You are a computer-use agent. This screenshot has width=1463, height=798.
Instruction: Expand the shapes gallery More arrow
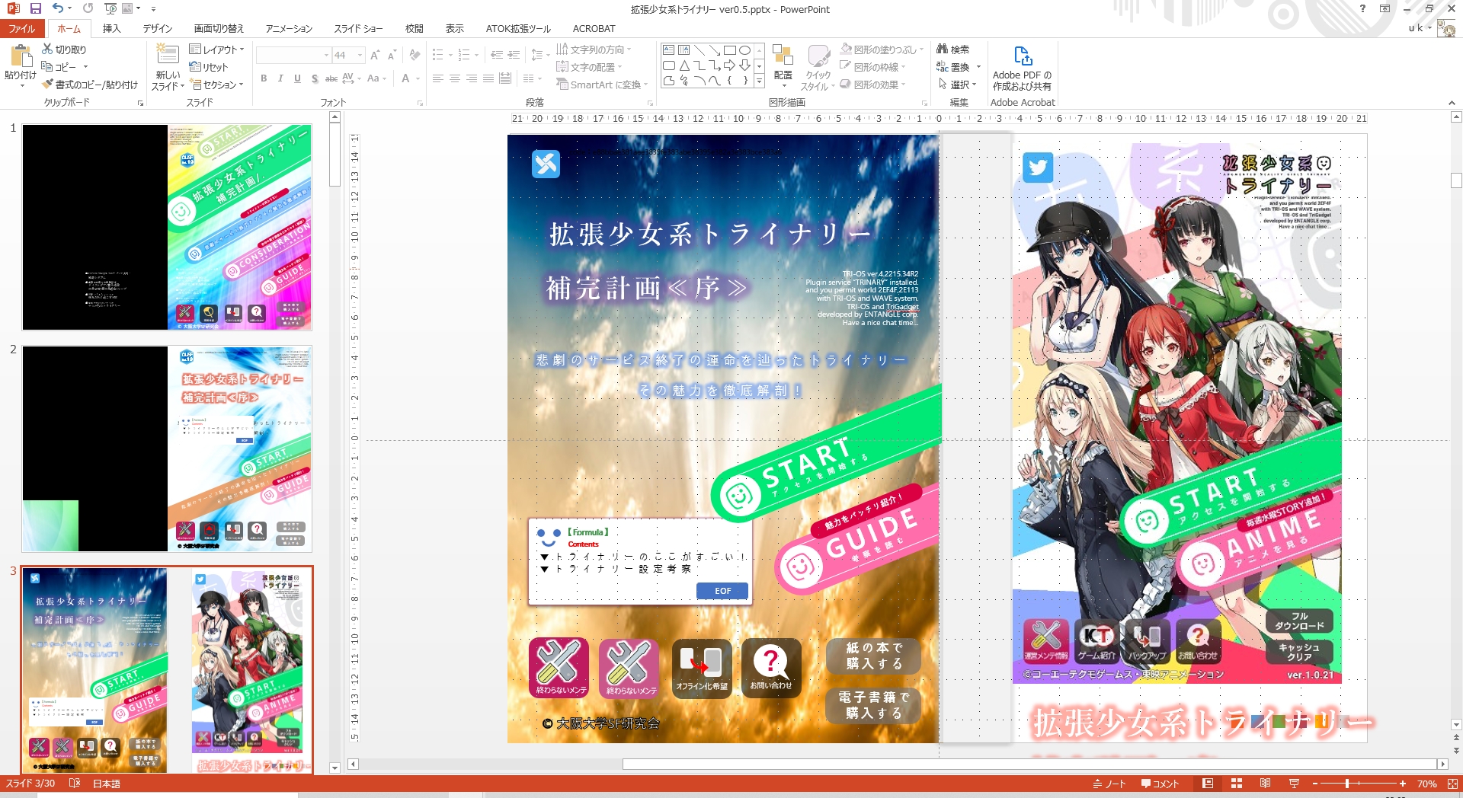(760, 81)
